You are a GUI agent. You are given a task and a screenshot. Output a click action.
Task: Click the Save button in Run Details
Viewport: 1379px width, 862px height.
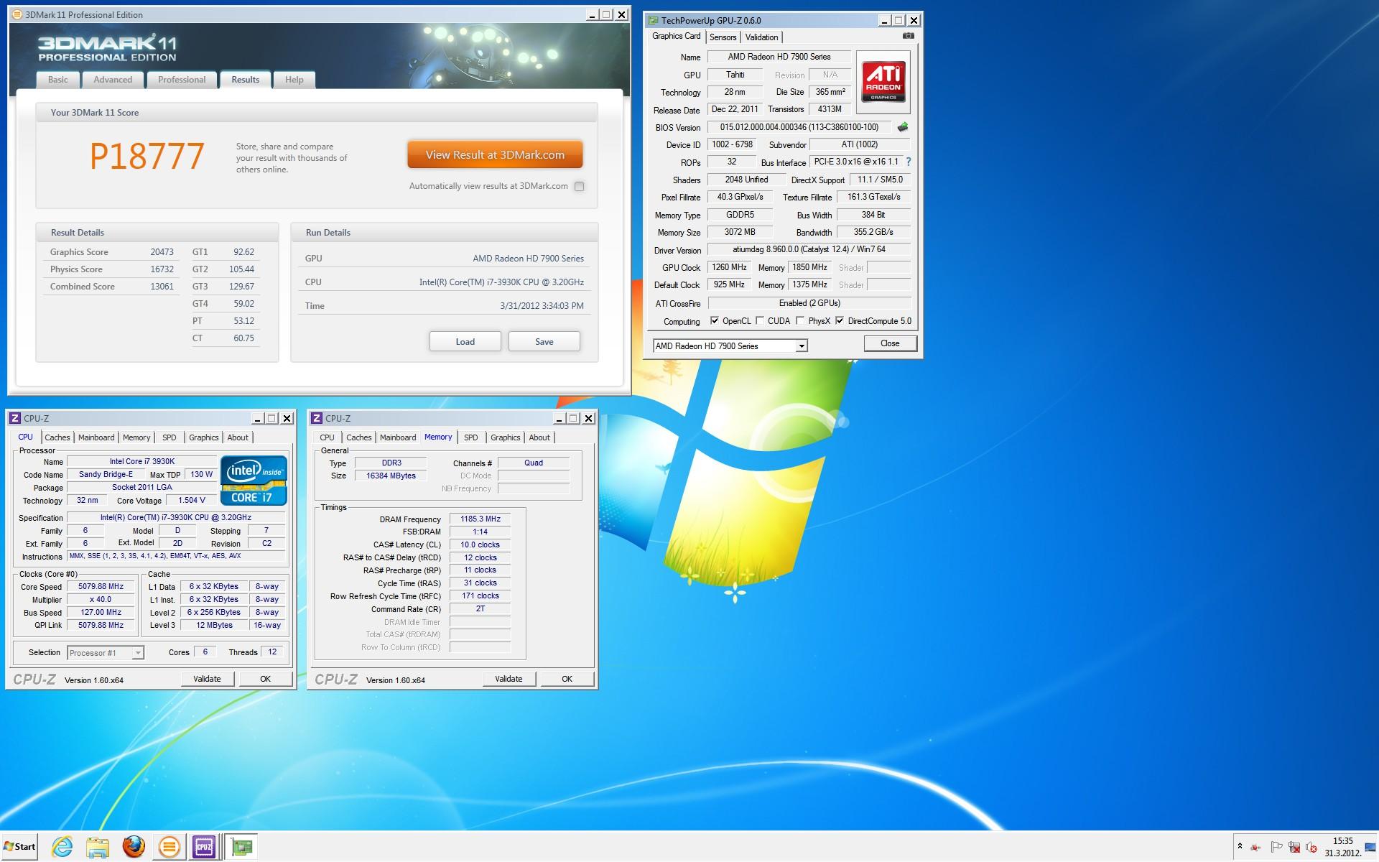coord(544,342)
